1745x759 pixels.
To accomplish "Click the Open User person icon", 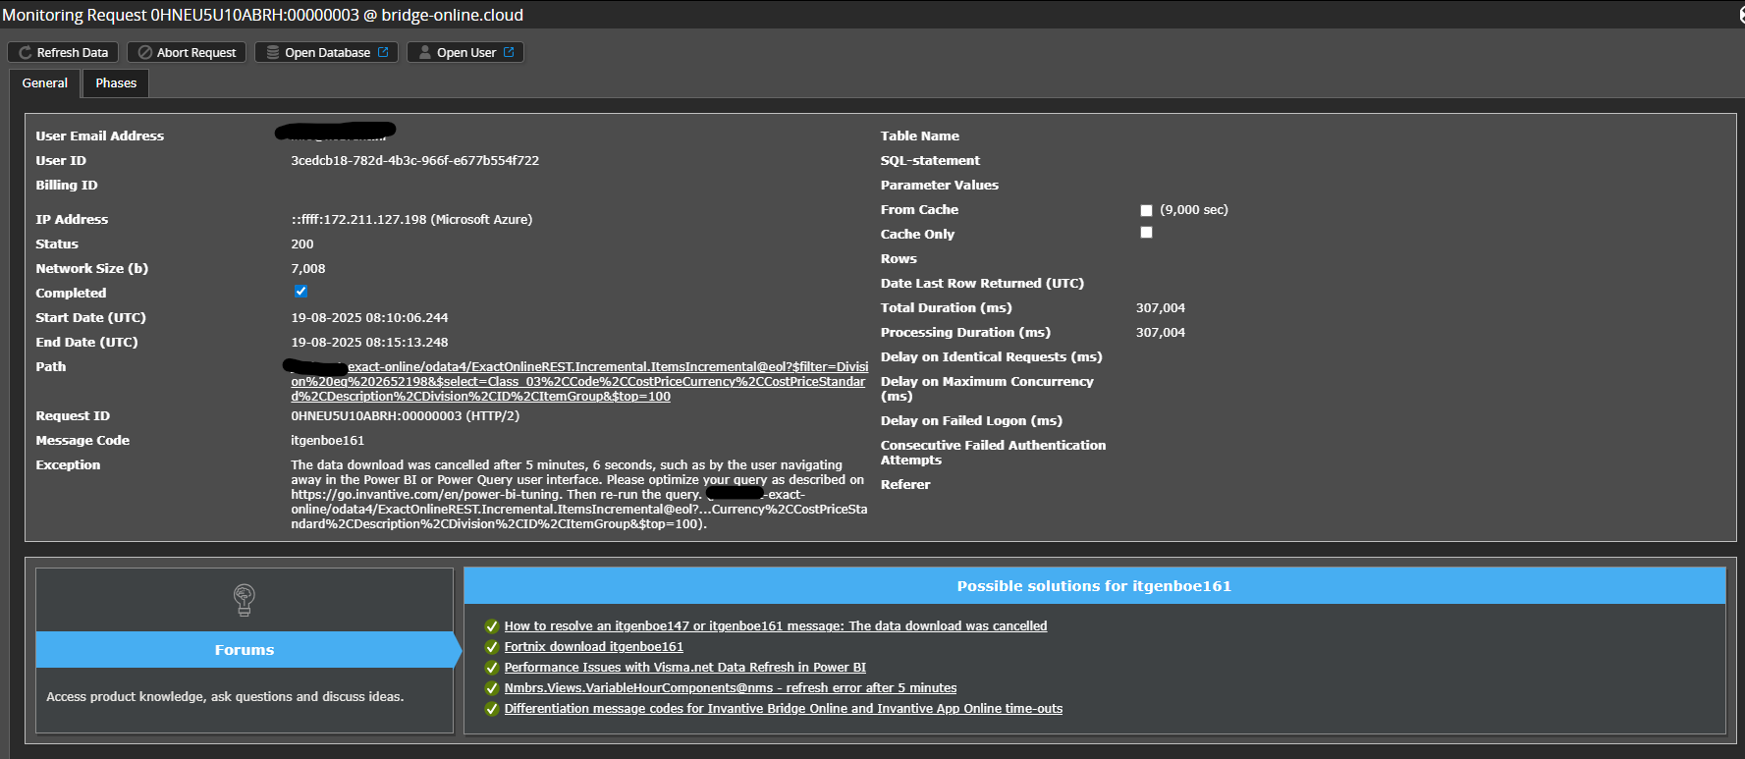I will pos(425,53).
